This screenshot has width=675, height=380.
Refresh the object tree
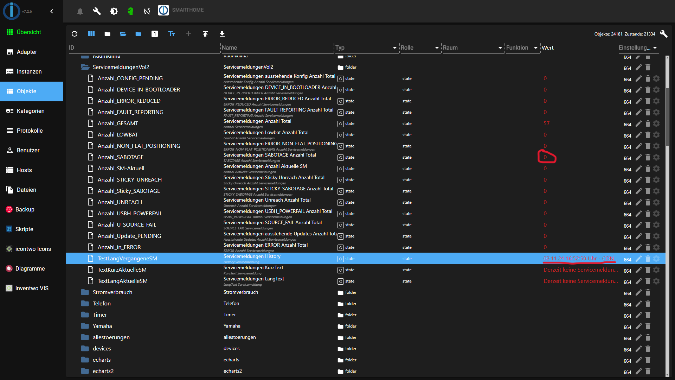click(75, 34)
